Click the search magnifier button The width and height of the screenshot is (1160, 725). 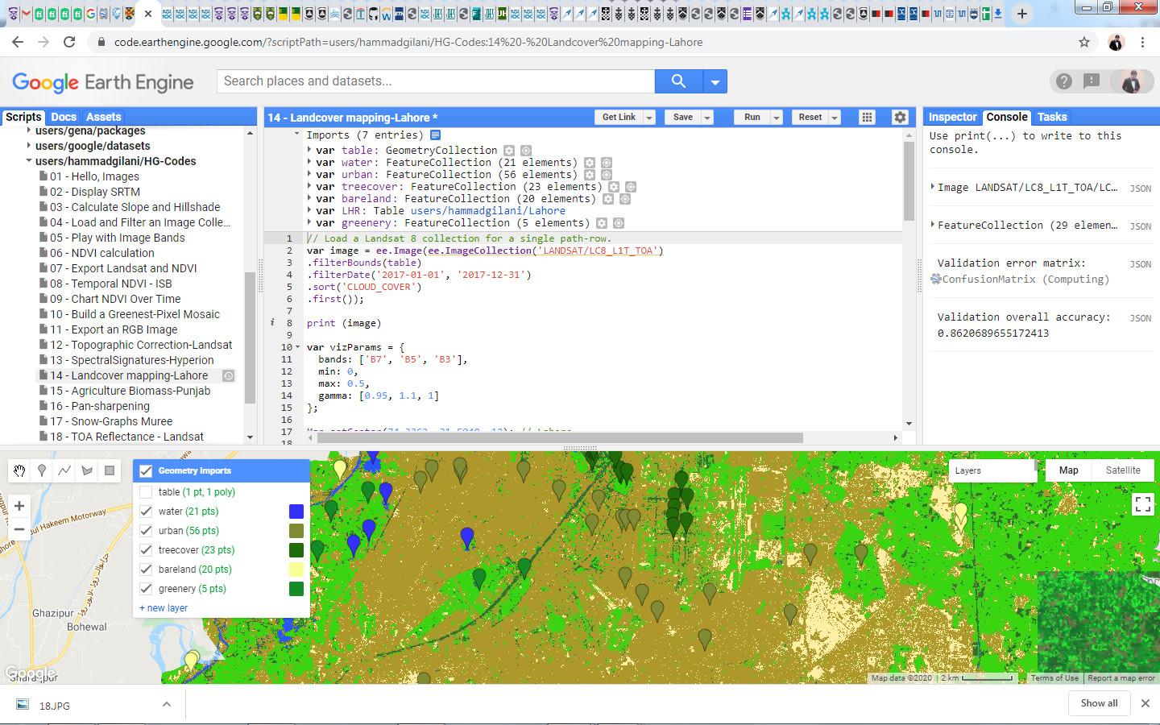click(678, 81)
